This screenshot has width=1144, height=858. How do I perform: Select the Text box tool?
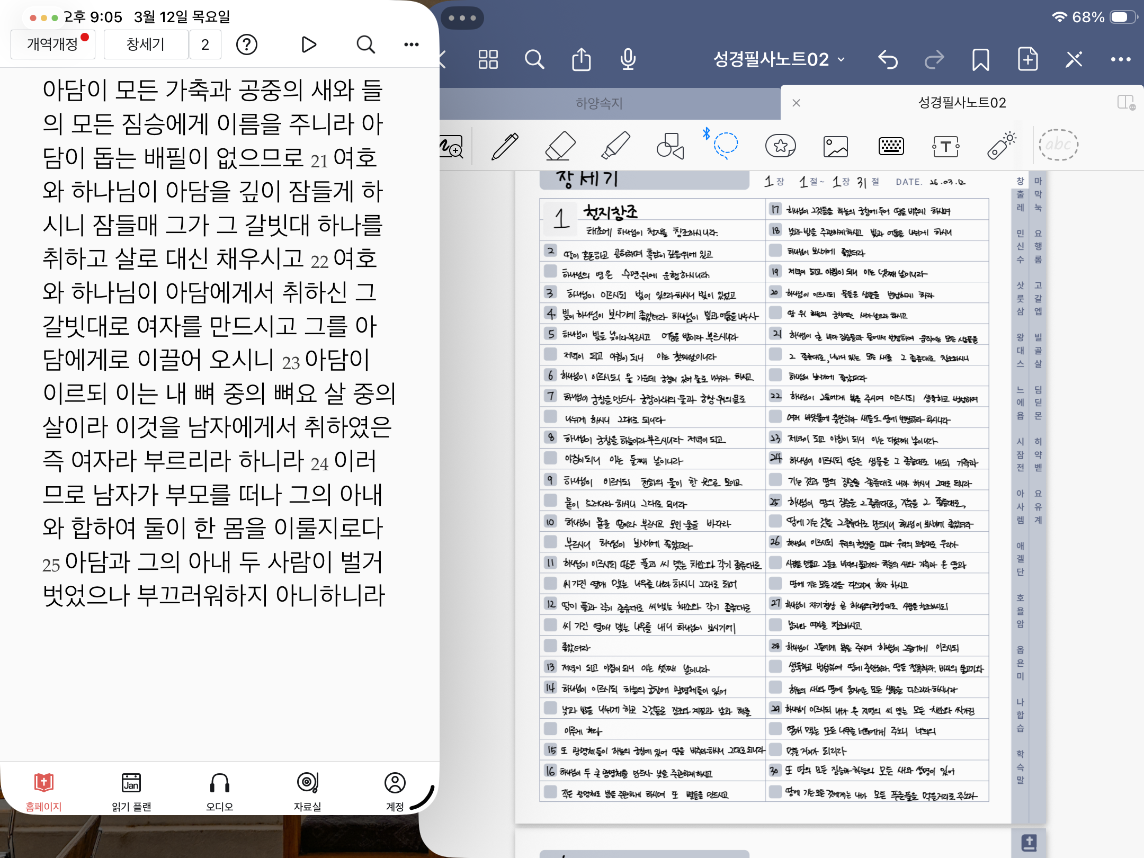click(x=946, y=146)
